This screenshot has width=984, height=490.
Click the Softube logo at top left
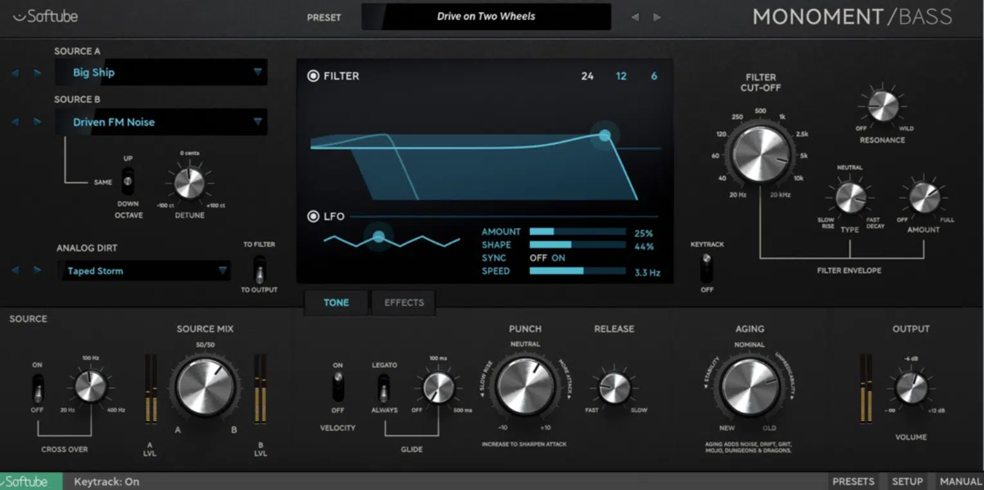click(45, 16)
